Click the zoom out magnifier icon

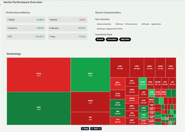click(92, 129)
